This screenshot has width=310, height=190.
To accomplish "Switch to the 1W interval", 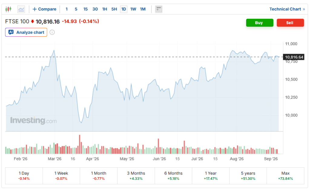I will [133, 9].
